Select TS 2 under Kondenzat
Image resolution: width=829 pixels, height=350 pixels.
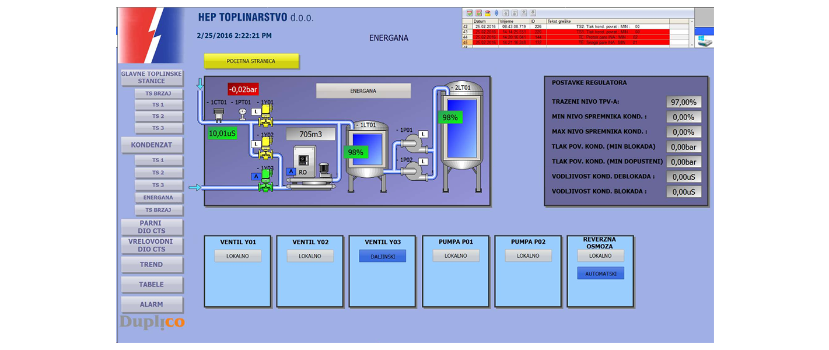159,173
